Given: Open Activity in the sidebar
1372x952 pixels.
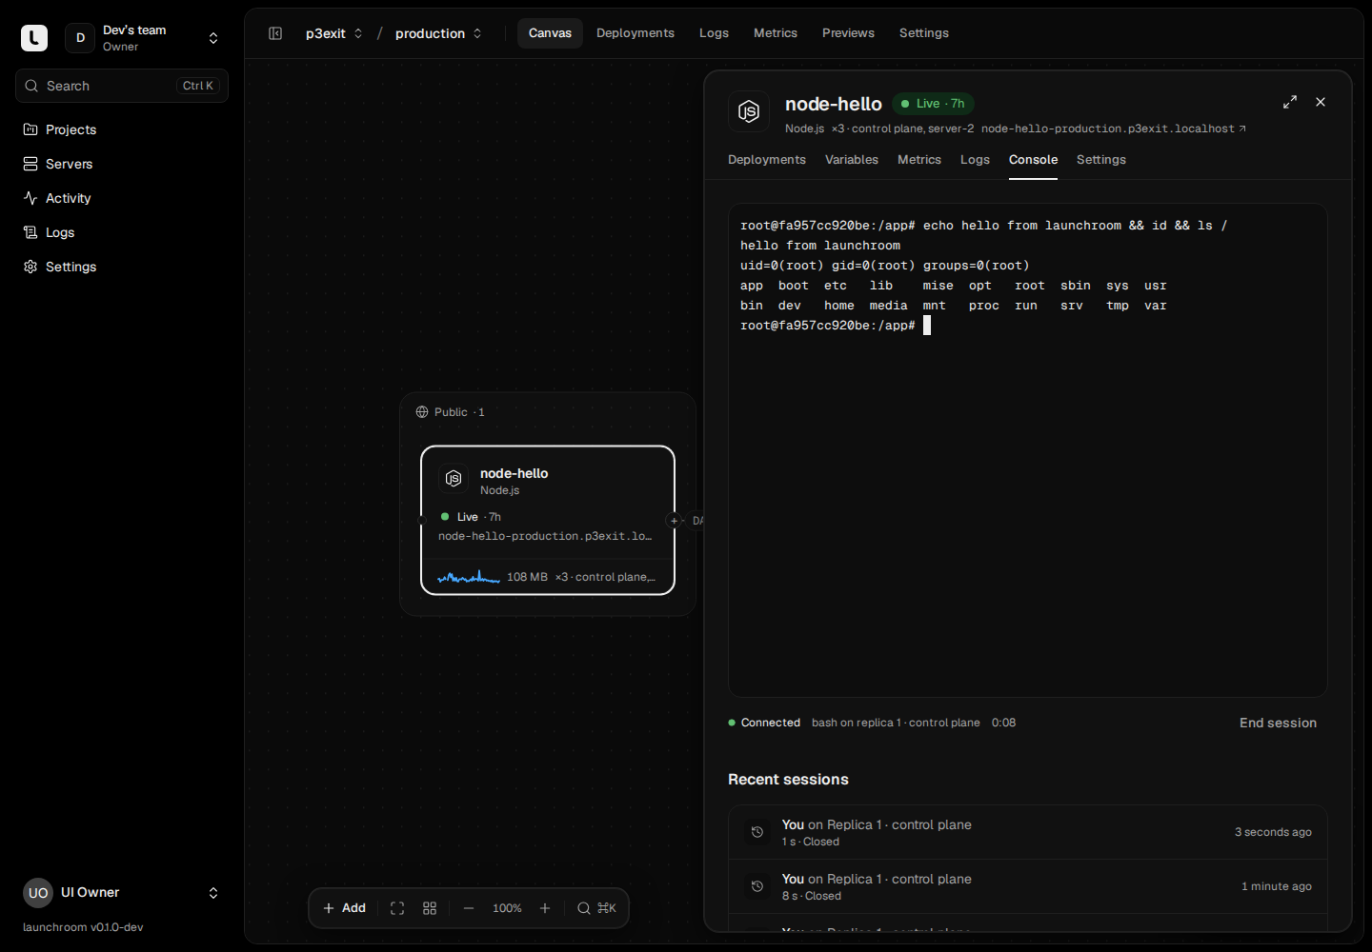Looking at the screenshot, I should click(x=122, y=198).
